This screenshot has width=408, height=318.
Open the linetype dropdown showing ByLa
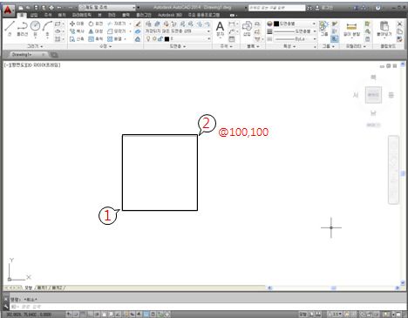pos(295,38)
